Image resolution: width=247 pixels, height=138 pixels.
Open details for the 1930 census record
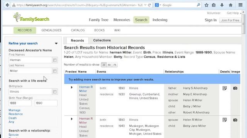pos(225,88)
